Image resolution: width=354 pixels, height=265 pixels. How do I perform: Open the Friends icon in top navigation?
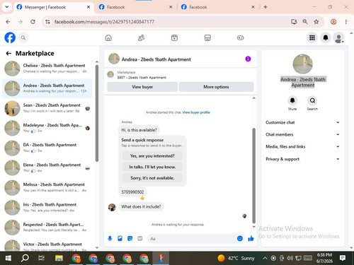(x=141, y=37)
